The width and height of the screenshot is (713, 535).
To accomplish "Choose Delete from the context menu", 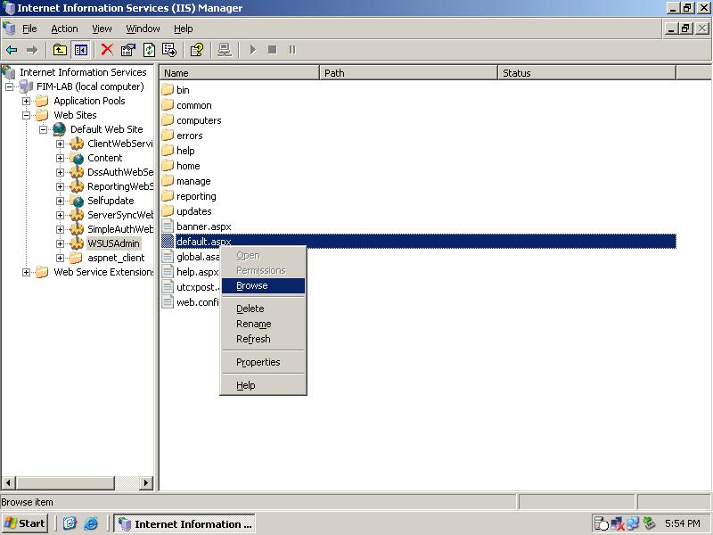I will 263,309.
